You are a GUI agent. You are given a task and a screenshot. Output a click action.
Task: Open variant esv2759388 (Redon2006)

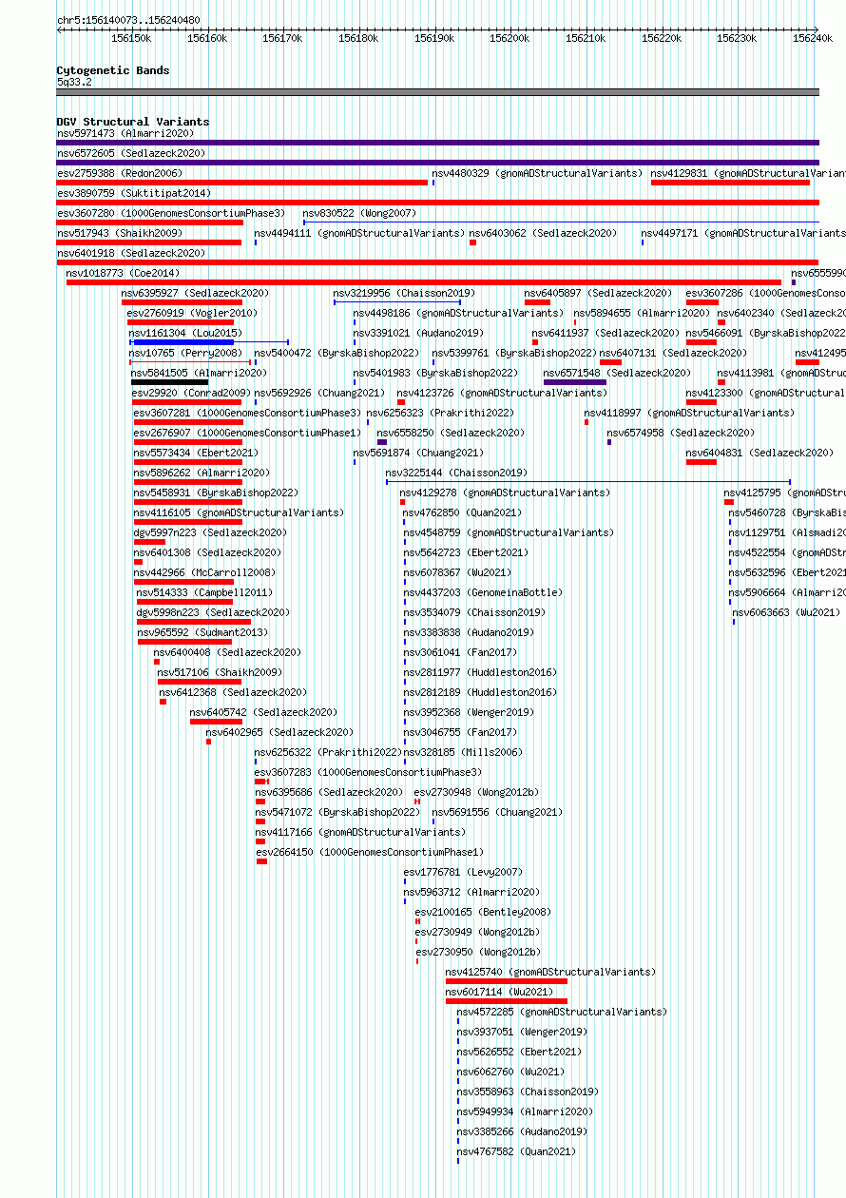[x=120, y=173]
